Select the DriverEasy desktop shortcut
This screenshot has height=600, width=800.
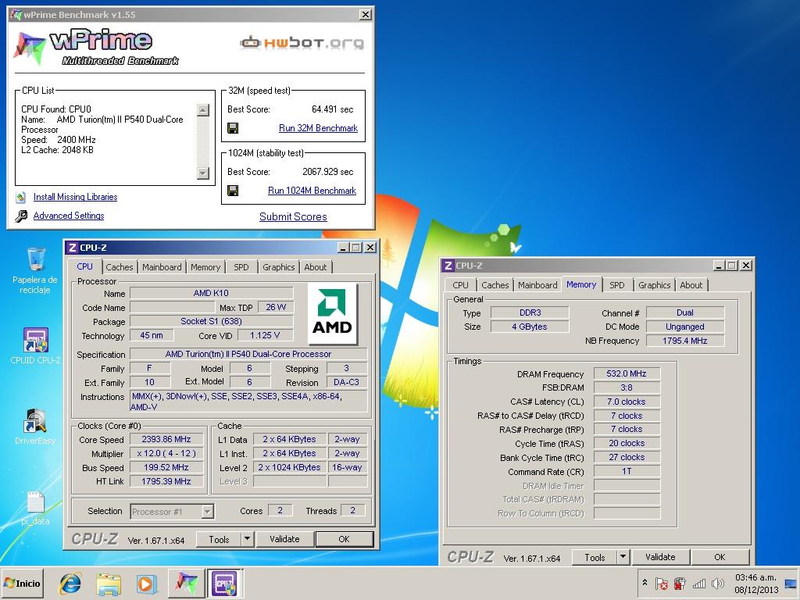pyautogui.click(x=35, y=427)
